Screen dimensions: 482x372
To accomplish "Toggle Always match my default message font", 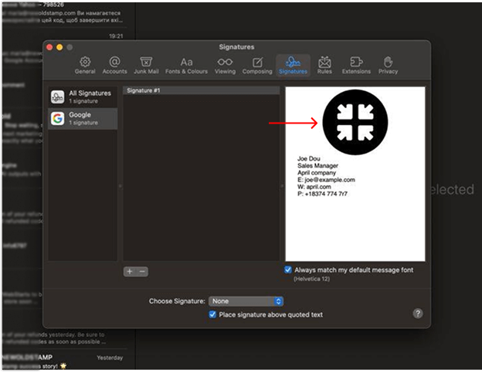I will (x=287, y=269).
